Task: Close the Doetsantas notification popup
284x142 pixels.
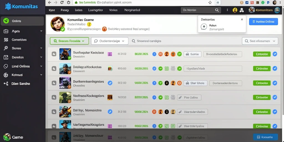Action: [x=242, y=19]
